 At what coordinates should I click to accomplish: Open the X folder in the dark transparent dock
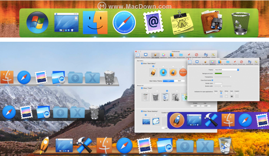[78, 112]
